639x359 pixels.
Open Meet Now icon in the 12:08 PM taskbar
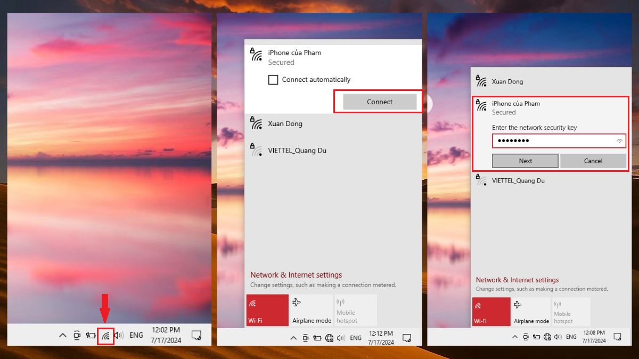pyautogui.click(x=526, y=337)
